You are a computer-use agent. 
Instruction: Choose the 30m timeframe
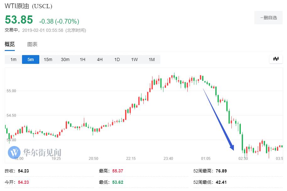click(x=65, y=59)
